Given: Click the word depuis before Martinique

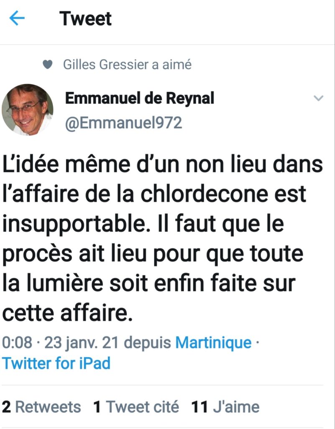Looking at the screenshot, I should tap(148, 343).
